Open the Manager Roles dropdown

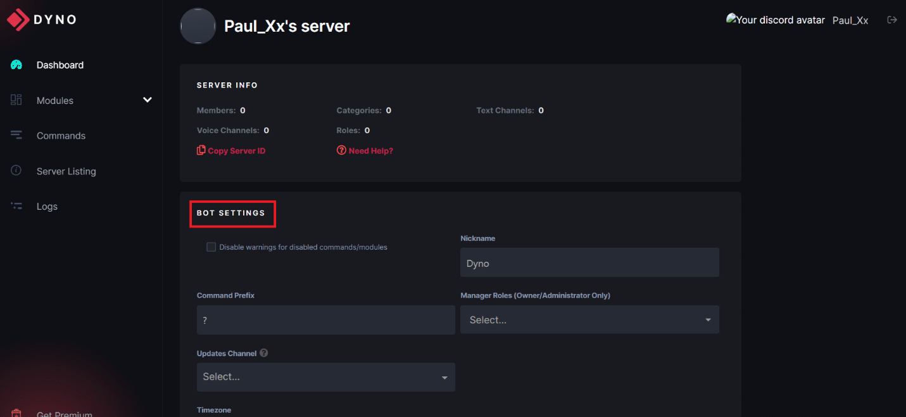589,319
